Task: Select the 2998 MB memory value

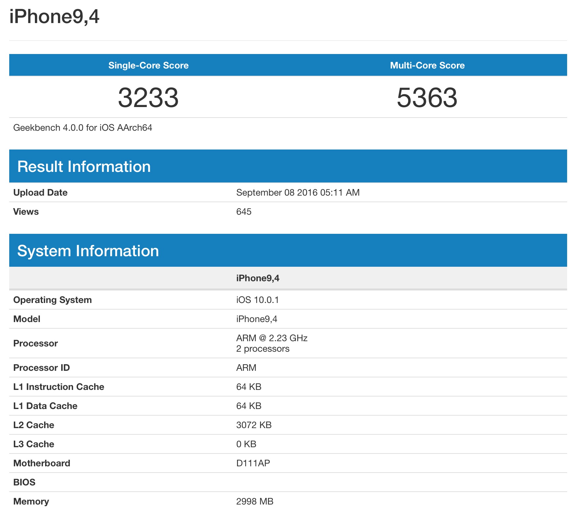Action: click(x=255, y=502)
